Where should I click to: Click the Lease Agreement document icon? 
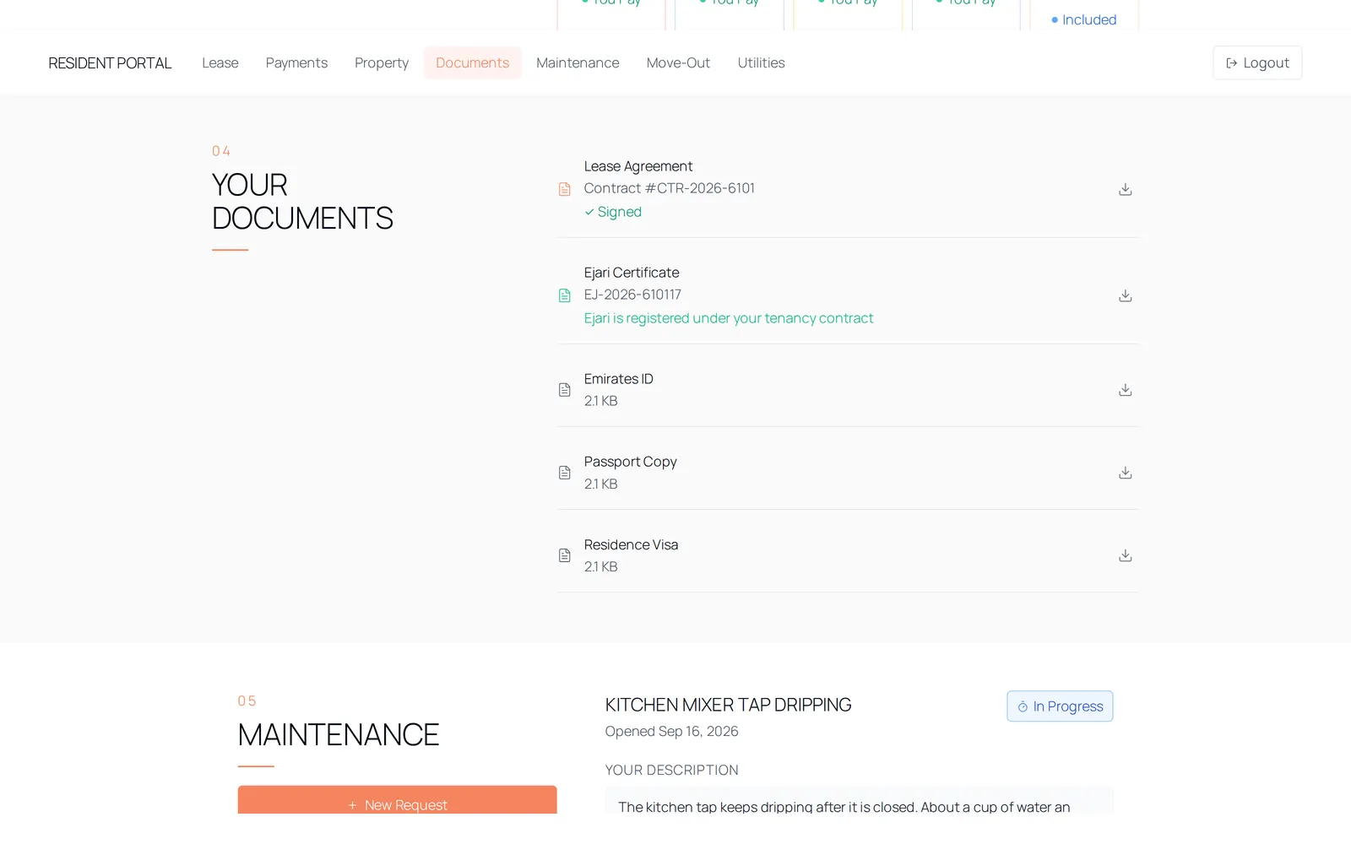565,189
